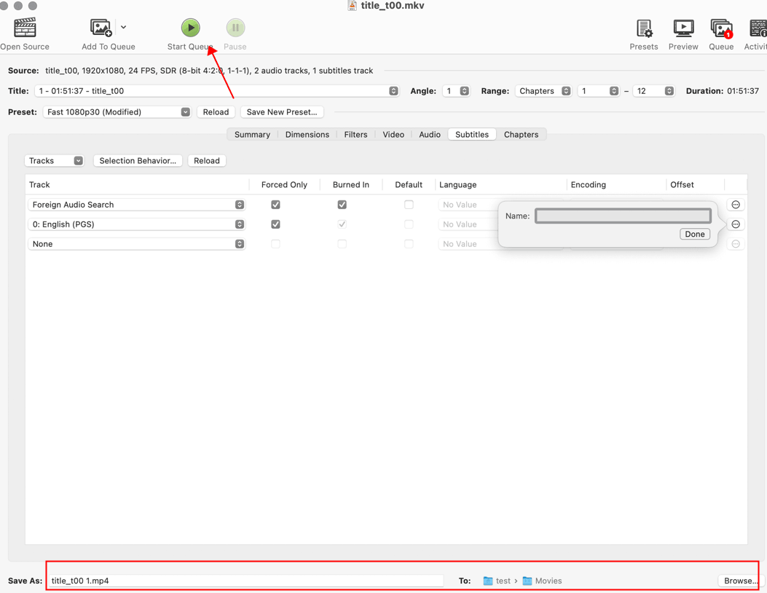
Task: Click the Save As filename field
Action: tap(246, 581)
